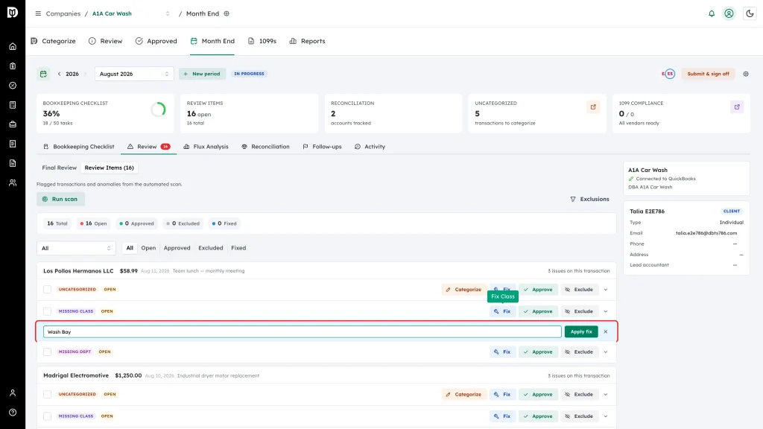Expand Madrigal Uncategorized row chevron

click(605, 395)
